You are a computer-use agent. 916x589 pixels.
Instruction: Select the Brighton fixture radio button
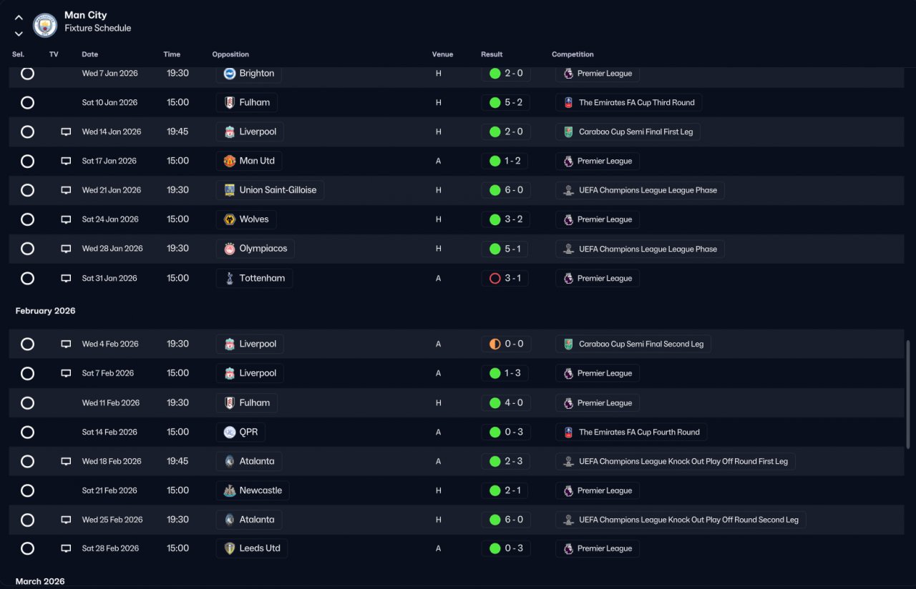pyautogui.click(x=27, y=73)
